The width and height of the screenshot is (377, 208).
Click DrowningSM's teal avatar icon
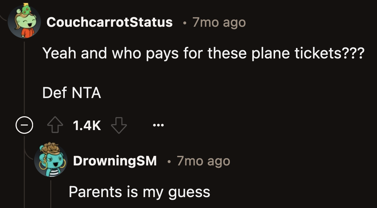51,160
